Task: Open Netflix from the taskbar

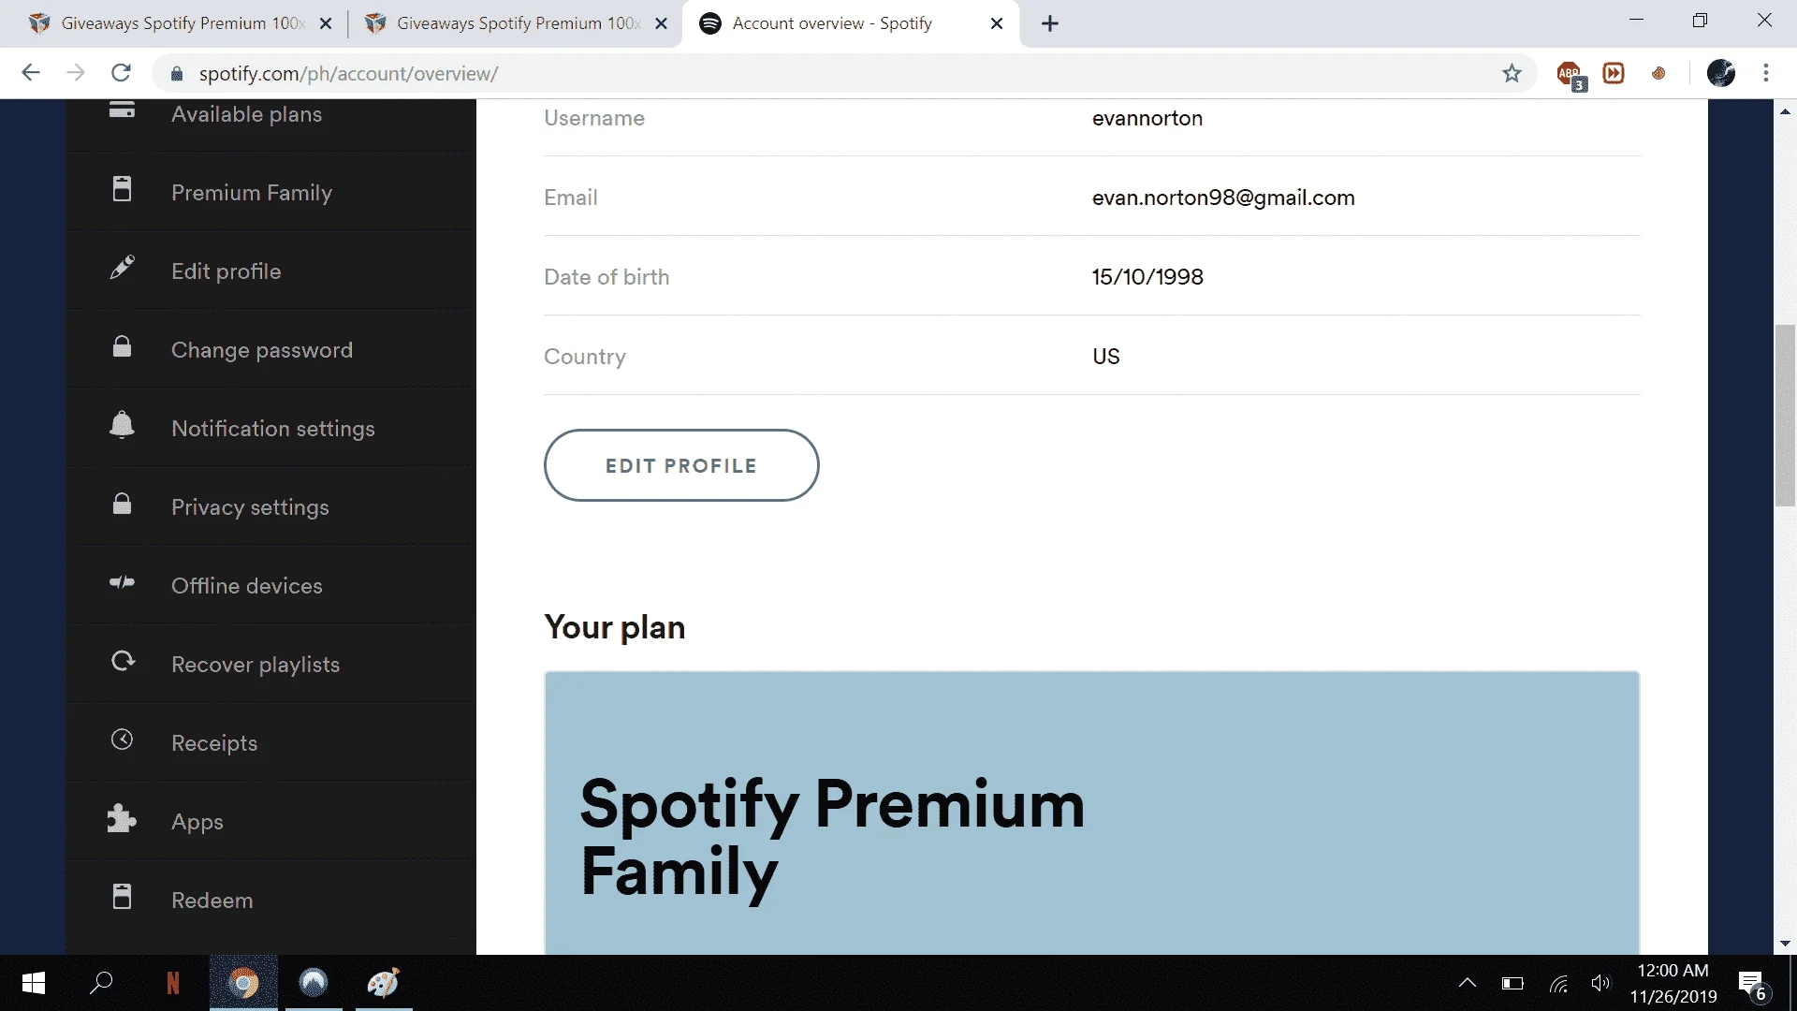Action: point(172,983)
